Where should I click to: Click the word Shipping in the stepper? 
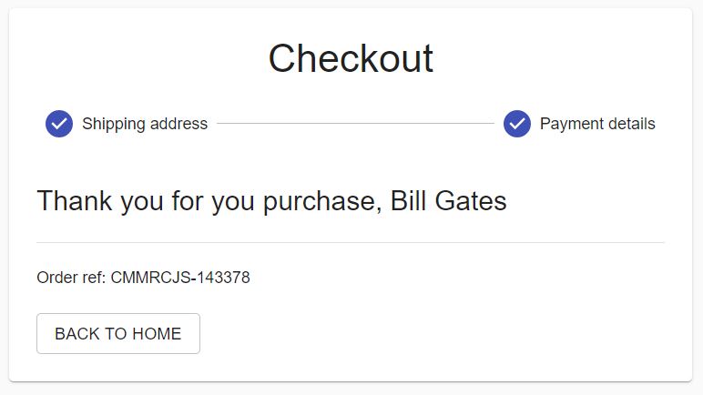(114, 124)
